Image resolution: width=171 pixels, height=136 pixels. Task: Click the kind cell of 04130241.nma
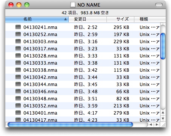(149, 27)
